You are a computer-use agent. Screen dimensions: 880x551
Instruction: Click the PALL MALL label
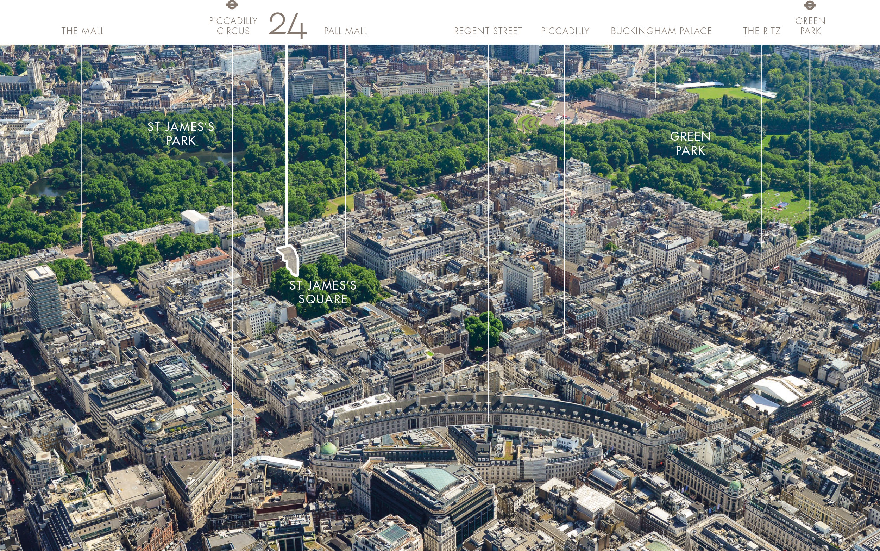(346, 31)
